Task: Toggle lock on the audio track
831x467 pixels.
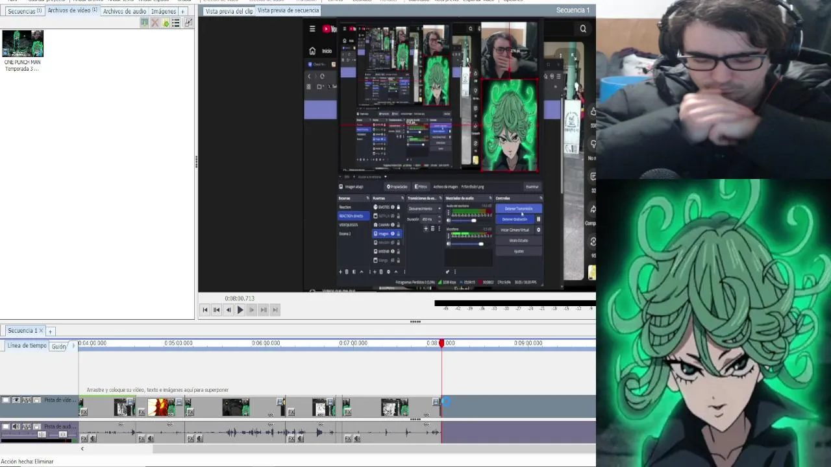Action: tap(37, 427)
